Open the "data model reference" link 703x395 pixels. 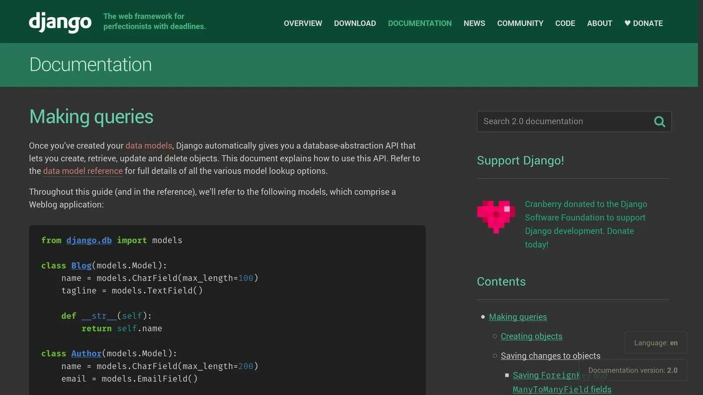(83, 171)
